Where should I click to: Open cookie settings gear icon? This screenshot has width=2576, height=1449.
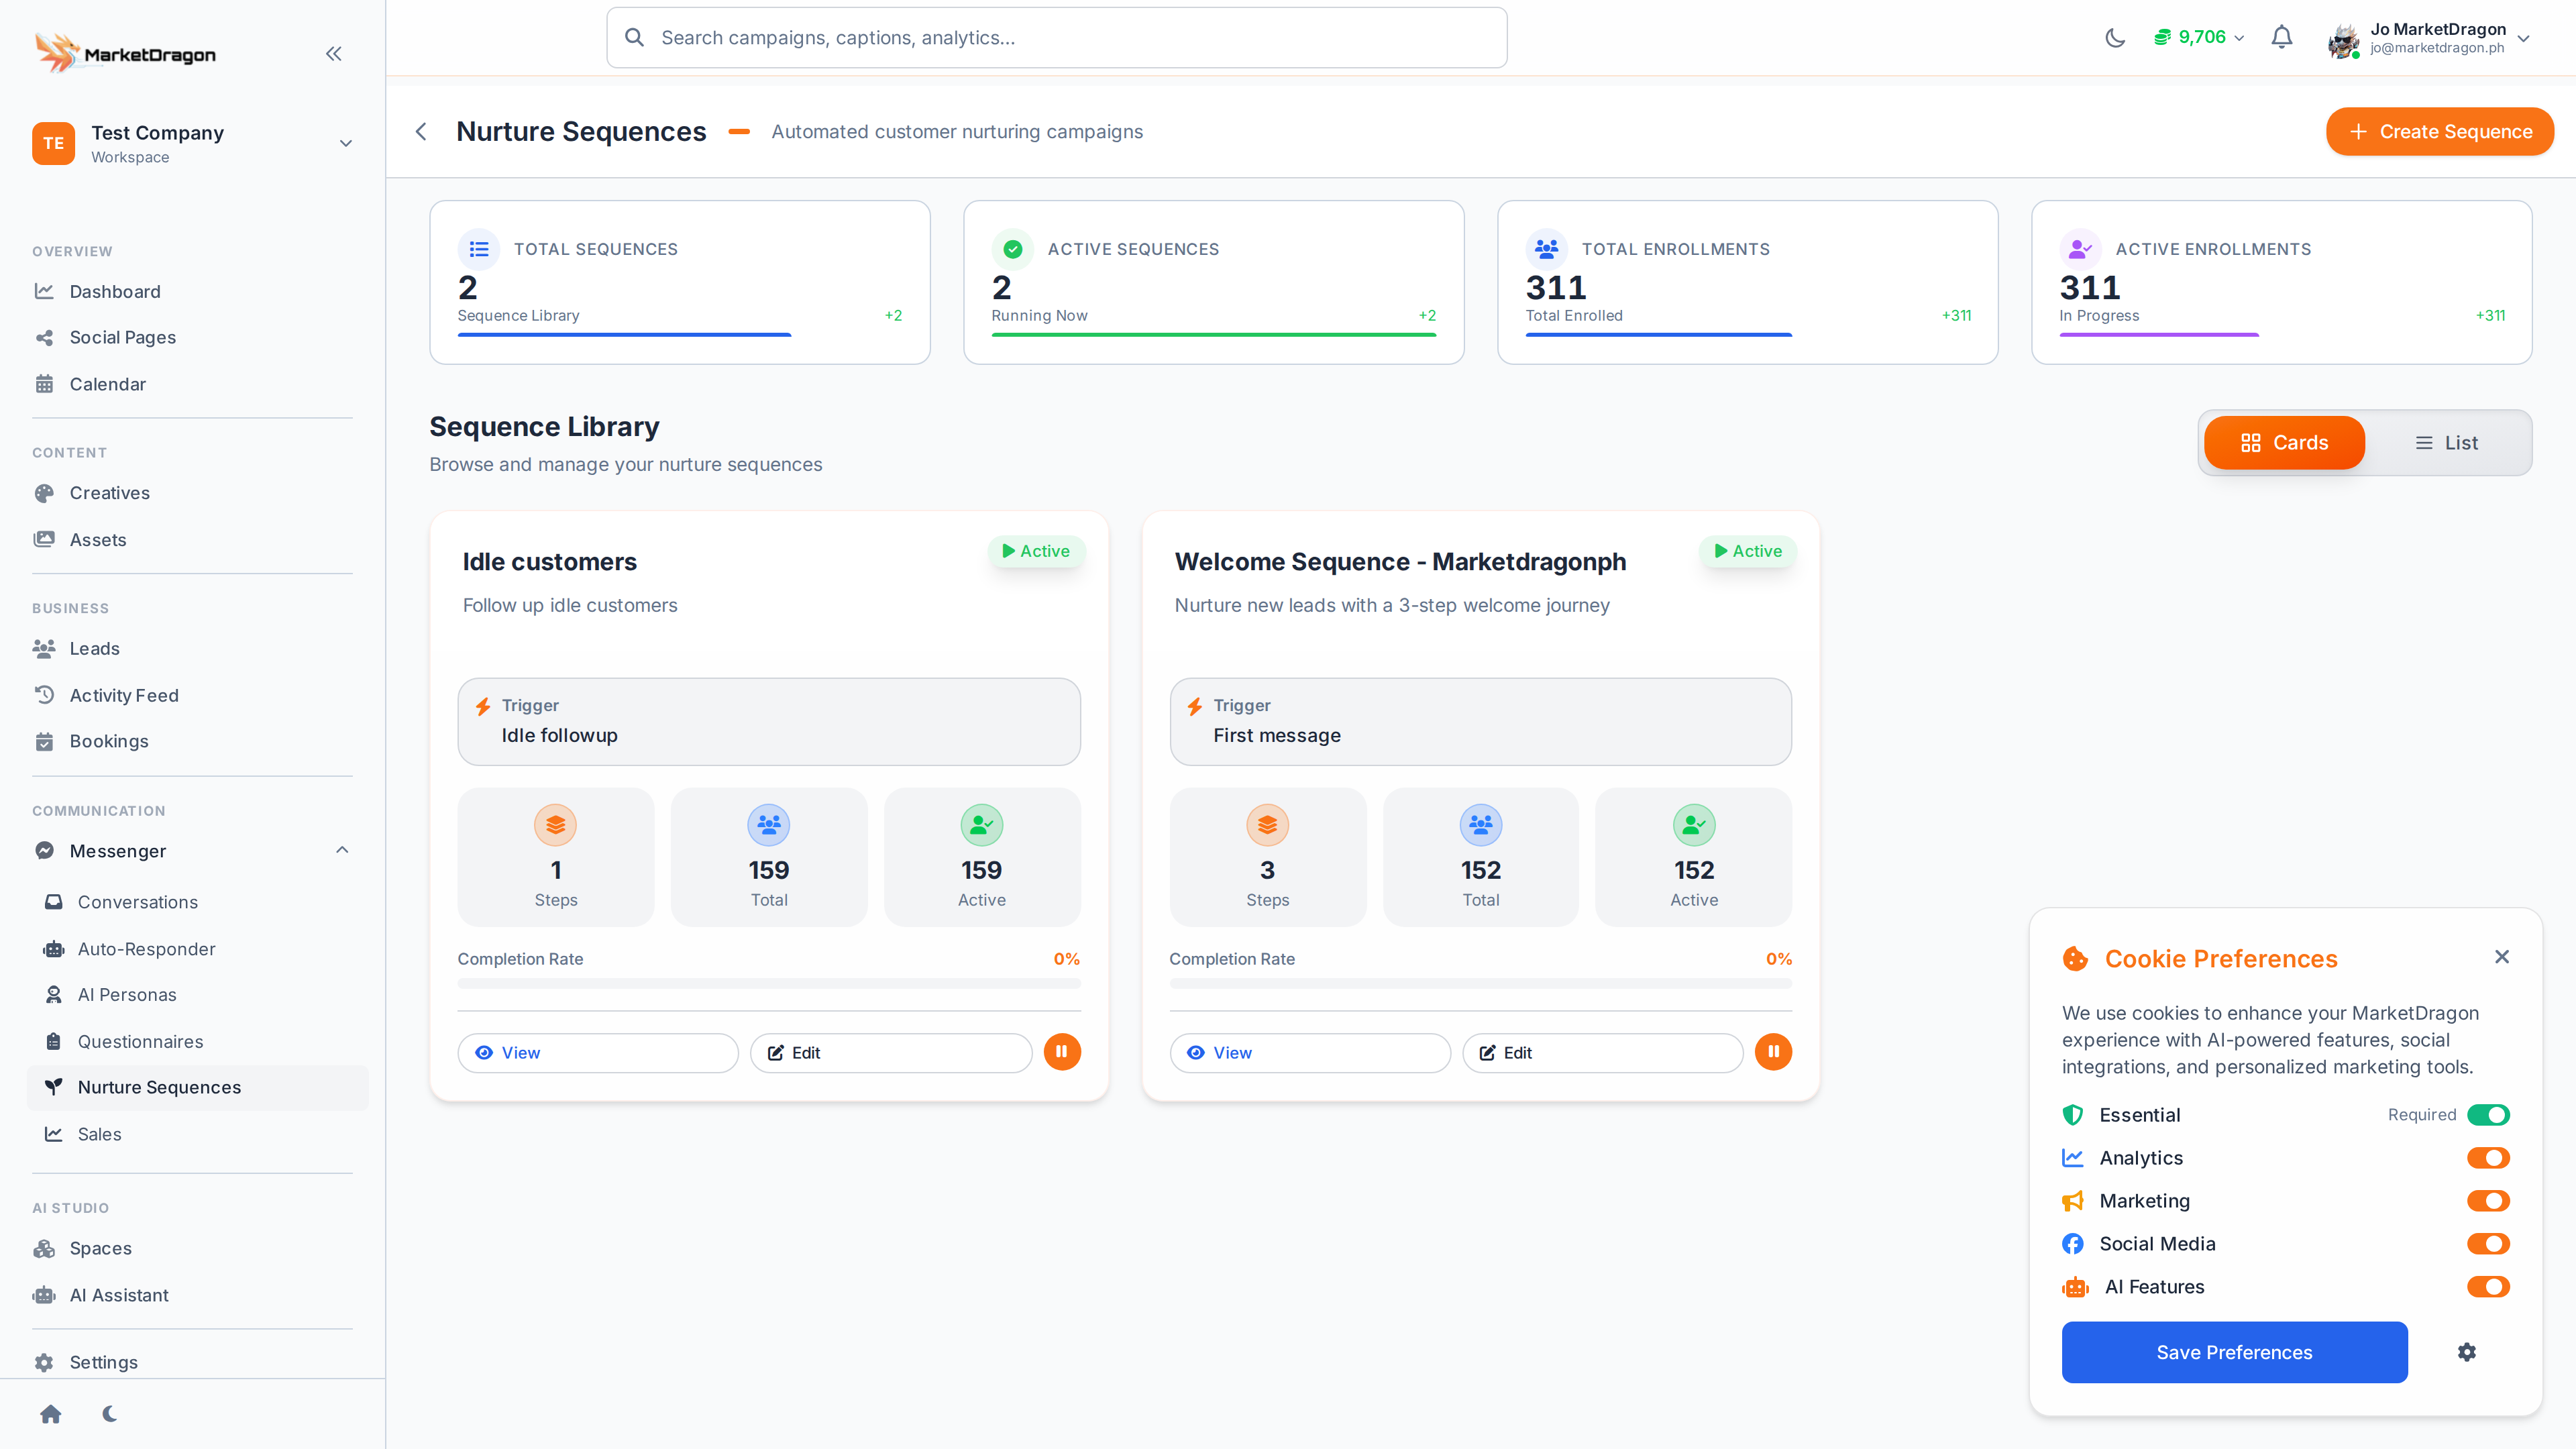click(x=2467, y=1352)
